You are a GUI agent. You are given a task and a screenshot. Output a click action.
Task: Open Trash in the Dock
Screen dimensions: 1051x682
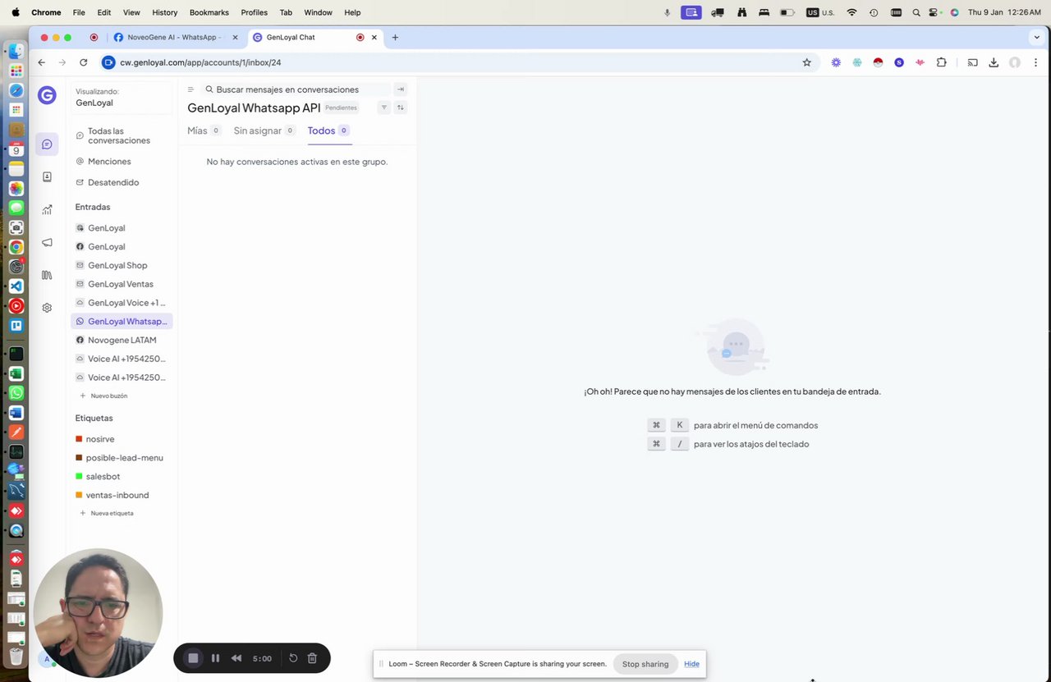coord(16,656)
